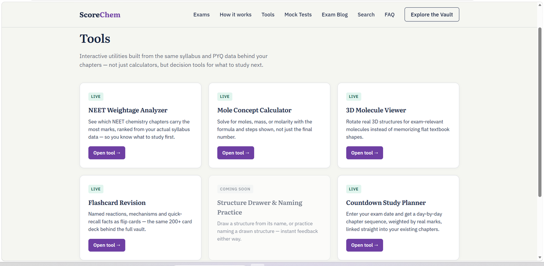Click the Structure Drawer description text
This screenshot has height=266, width=544.
[x=267, y=231]
